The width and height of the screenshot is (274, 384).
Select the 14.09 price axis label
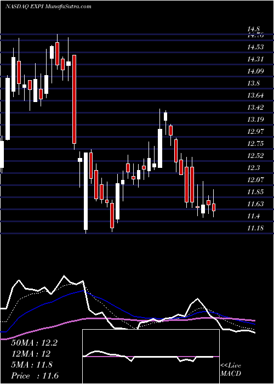coord(255,71)
